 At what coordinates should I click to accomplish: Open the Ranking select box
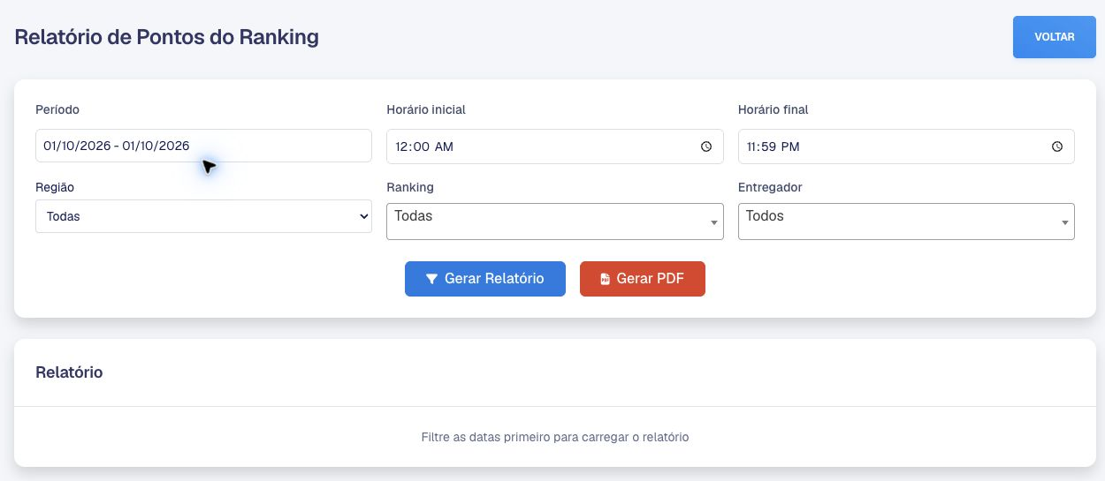click(555, 222)
